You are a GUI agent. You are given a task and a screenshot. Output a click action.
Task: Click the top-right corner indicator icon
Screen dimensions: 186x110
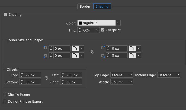pos(103,48)
